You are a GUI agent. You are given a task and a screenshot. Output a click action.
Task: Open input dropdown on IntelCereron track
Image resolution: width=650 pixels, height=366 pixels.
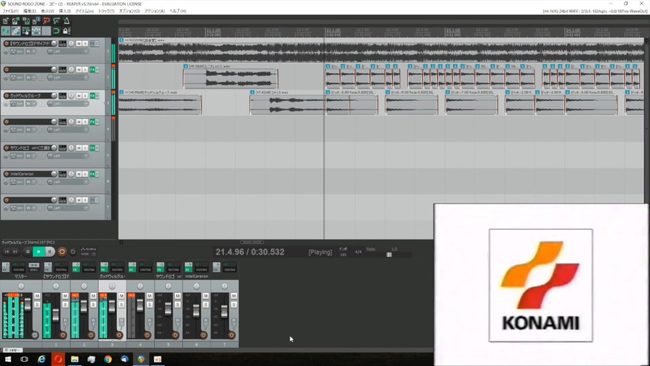tap(68, 182)
